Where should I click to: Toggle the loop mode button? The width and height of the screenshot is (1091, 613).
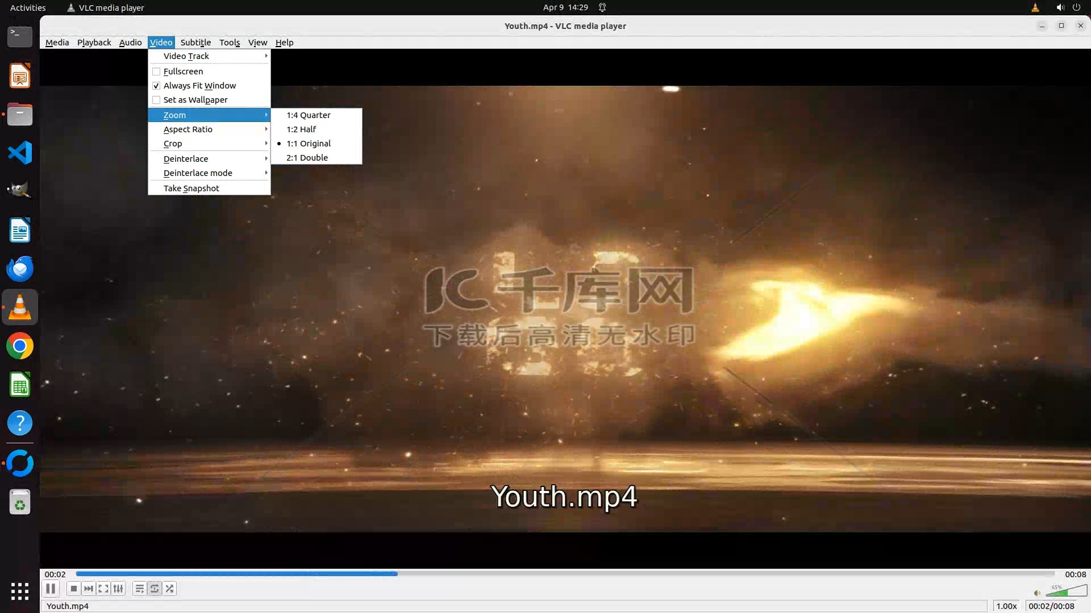[155, 589]
